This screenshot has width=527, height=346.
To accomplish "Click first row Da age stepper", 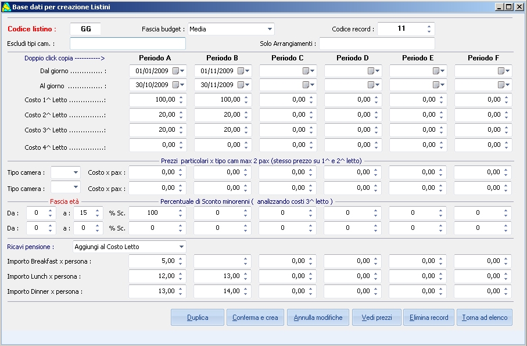I will pyautogui.click(x=50, y=213).
